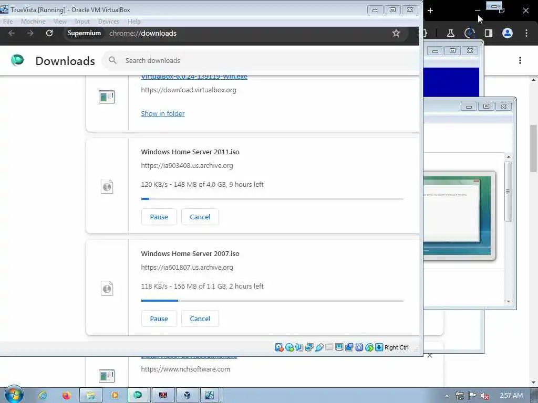Click the download progress icon in outer browser toolbar
538x403 pixels.
(x=469, y=33)
